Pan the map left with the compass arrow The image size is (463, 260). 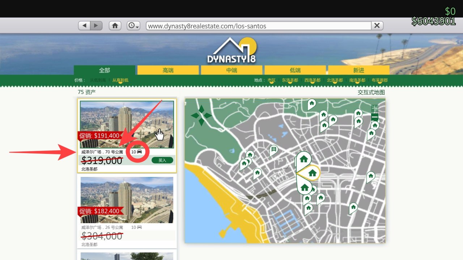(x=195, y=116)
